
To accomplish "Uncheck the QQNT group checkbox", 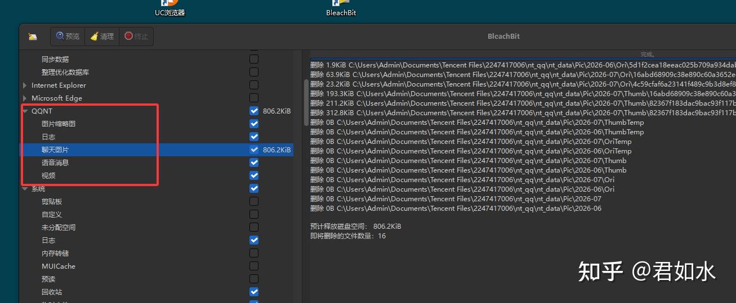I will coord(254,111).
